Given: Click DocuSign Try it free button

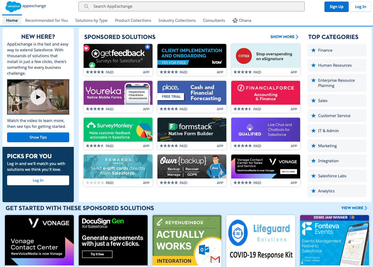Looking at the screenshot, I should [x=97, y=254].
